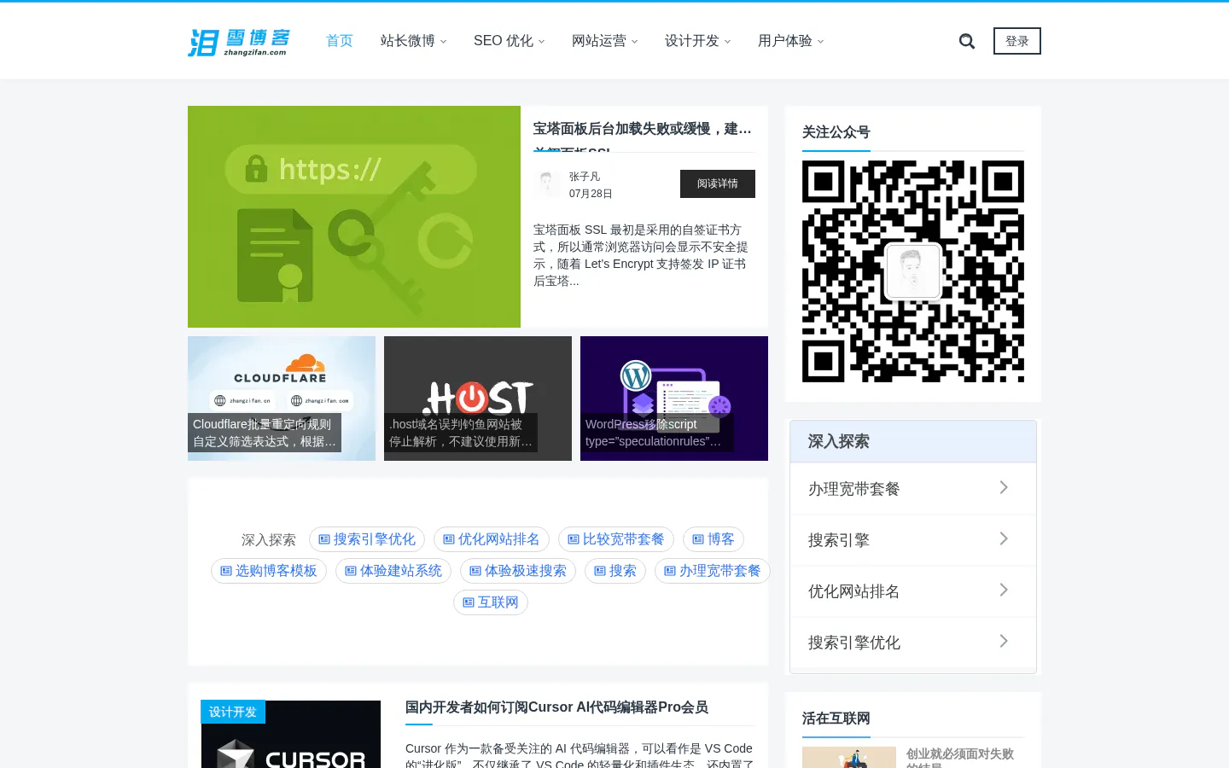Click the 选购博客模板 tag pill
The height and width of the screenshot is (768, 1229).
pyautogui.click(x=269, y=571)
